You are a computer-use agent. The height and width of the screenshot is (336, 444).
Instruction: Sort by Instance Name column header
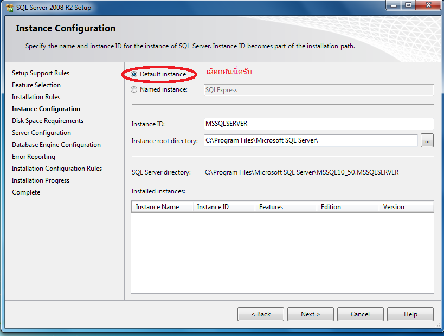(162, 207)
